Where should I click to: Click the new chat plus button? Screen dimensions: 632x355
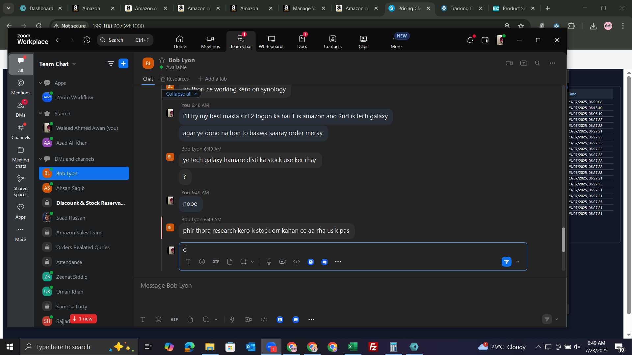[123, 63]
